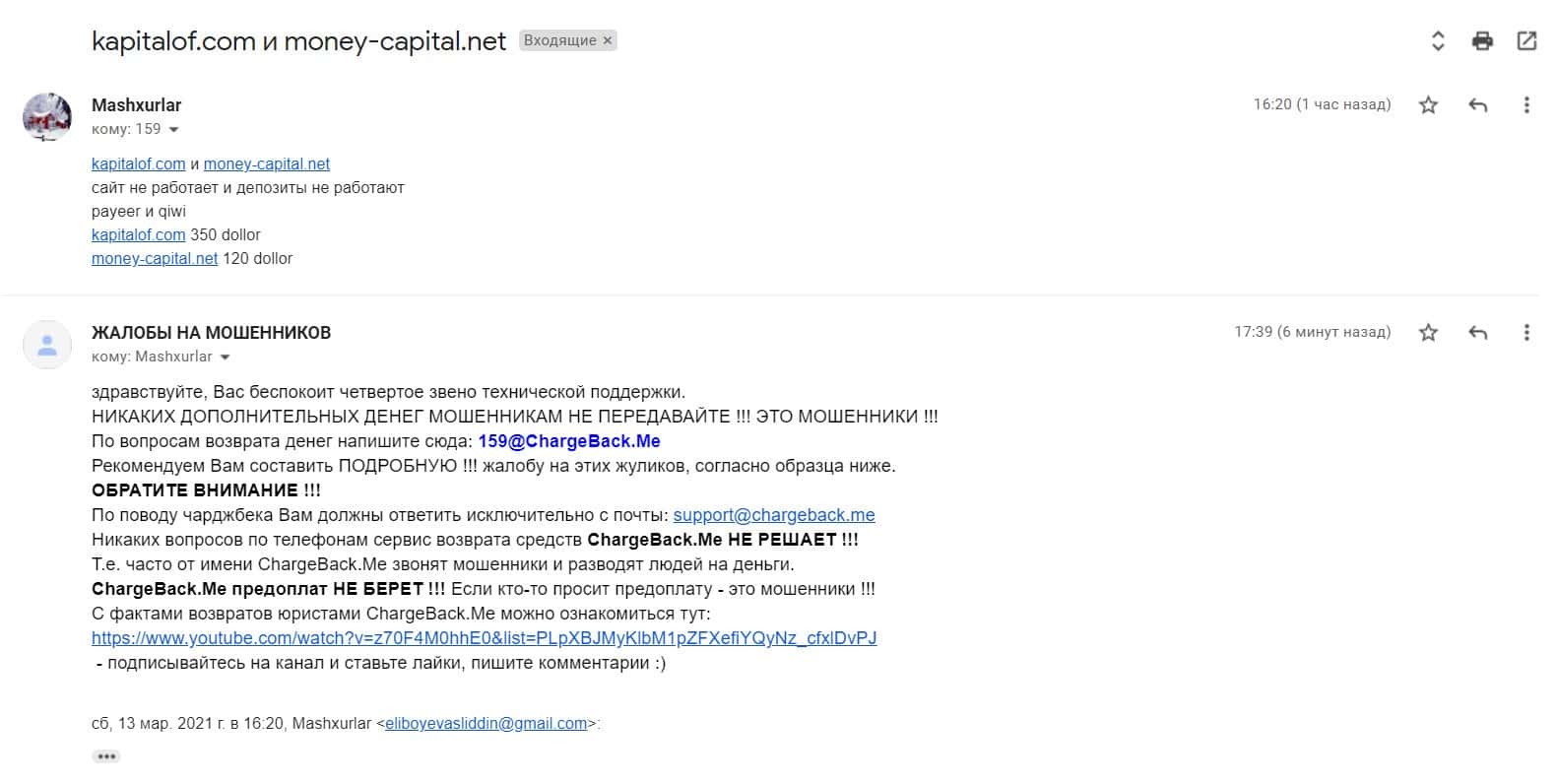Show trimmed quoted content ellipsis
Screen dimensions: 1557x782
(106, 756)
